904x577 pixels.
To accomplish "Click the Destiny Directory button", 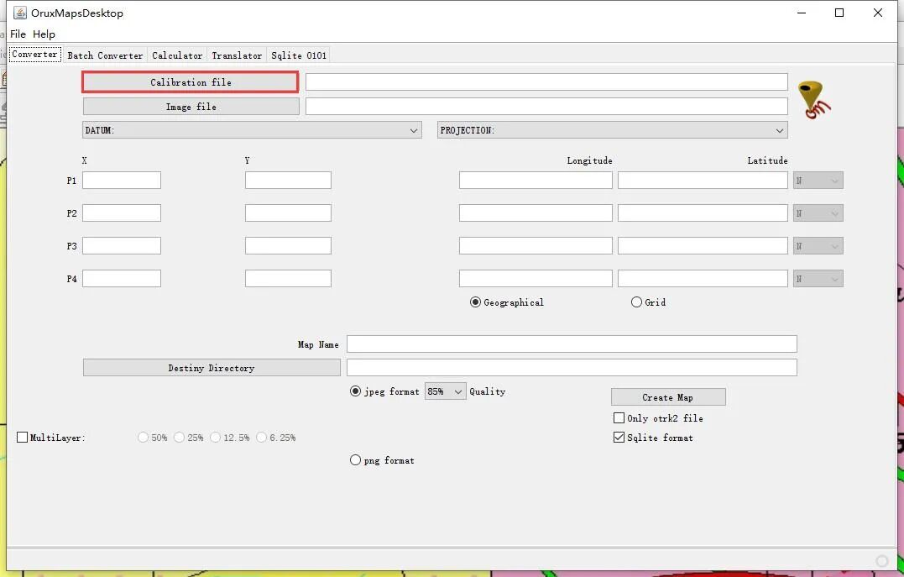I will (212, 368).
